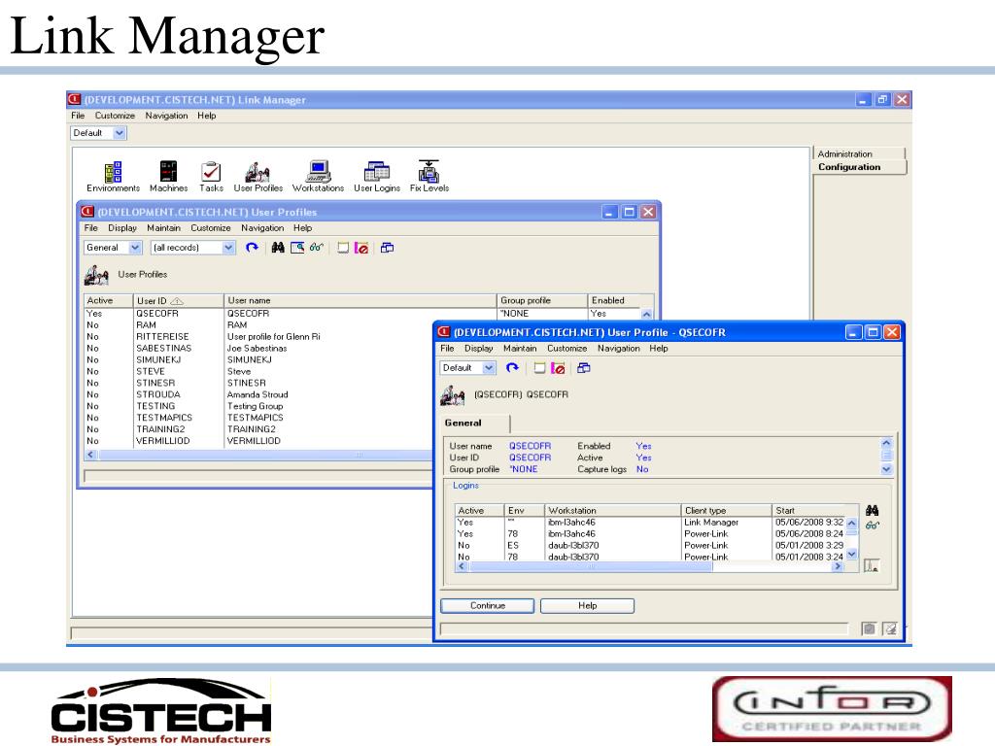Select the VERMILLIOD user row

[258, 441]
